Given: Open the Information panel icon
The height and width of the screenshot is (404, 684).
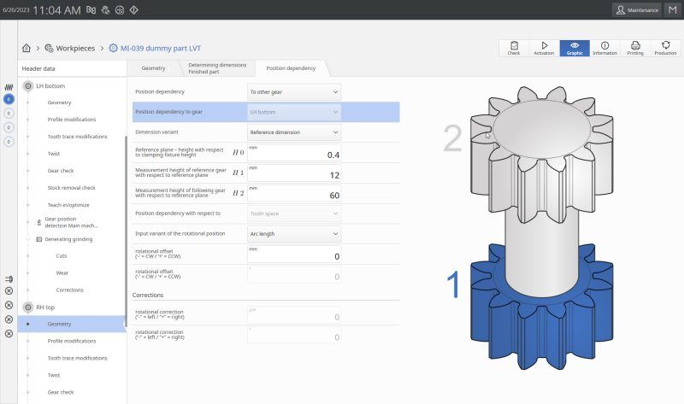Looking at the screenshot, I should coord(604,48).
